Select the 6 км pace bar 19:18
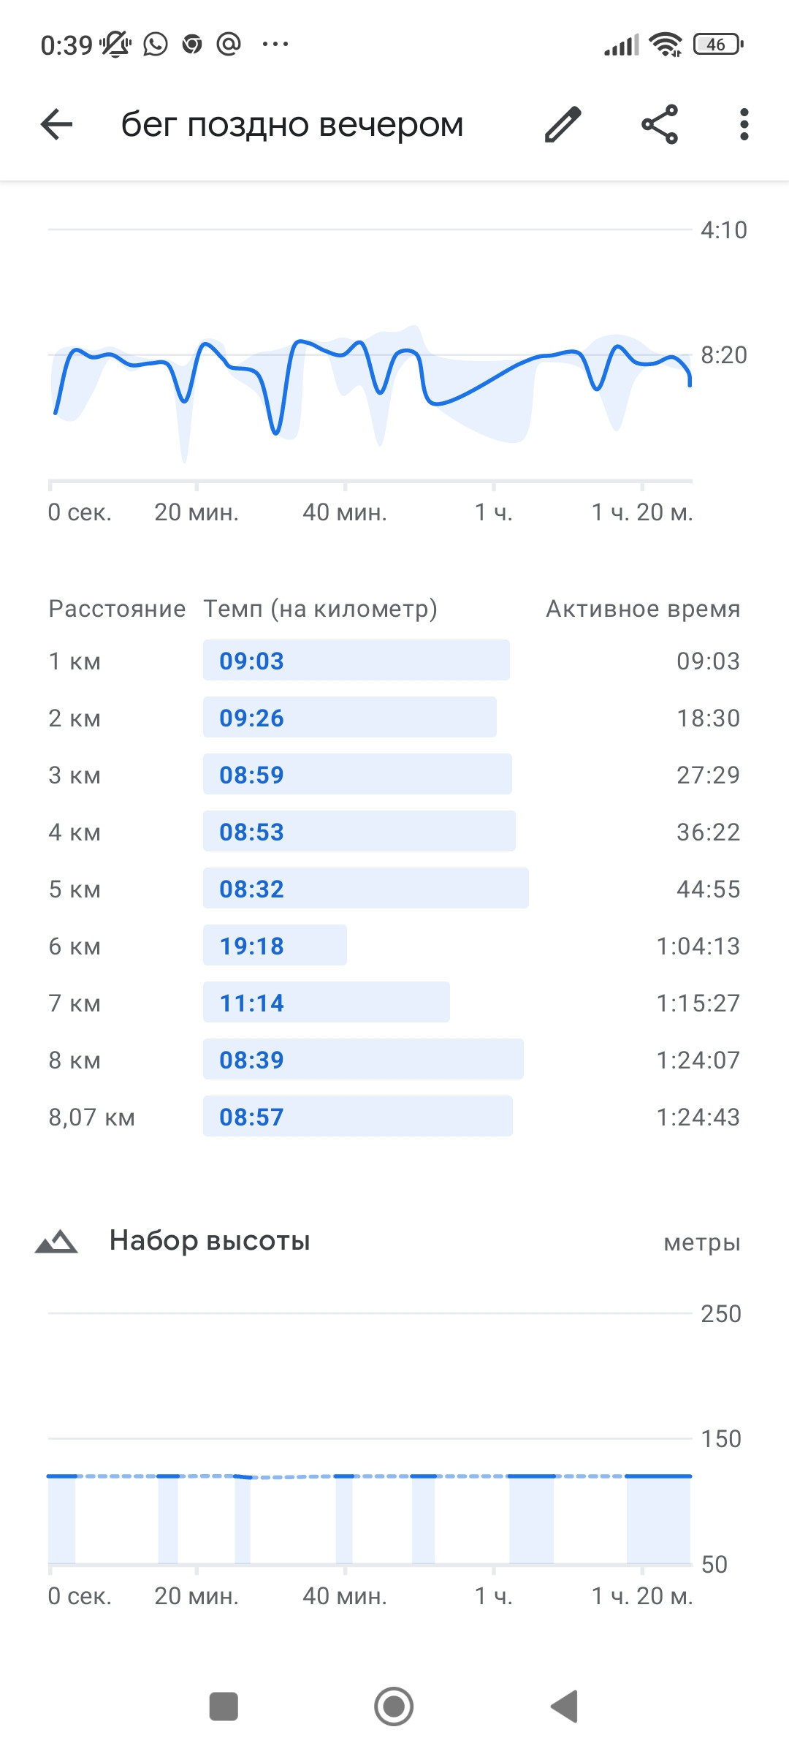The image size is (789, 1754). (x=275, y=946)
